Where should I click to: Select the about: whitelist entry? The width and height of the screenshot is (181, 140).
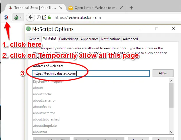[101, 88]
